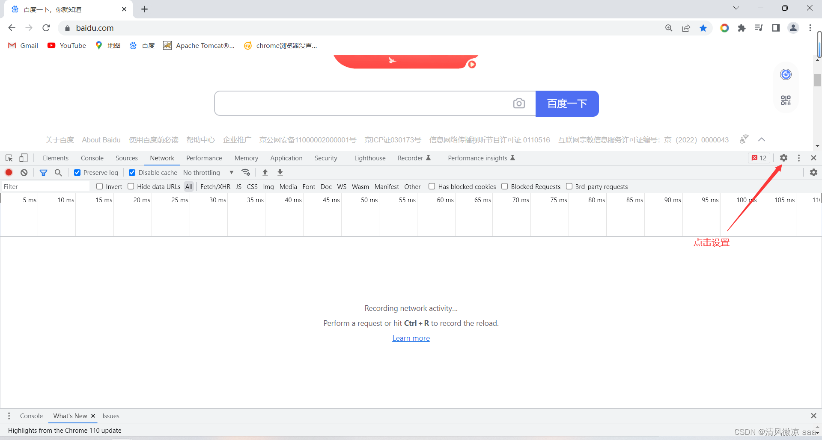This screenshot has height=440, width=822.
Task: Click the blue circular assistant icon
Action: click(x=786, y=74)
